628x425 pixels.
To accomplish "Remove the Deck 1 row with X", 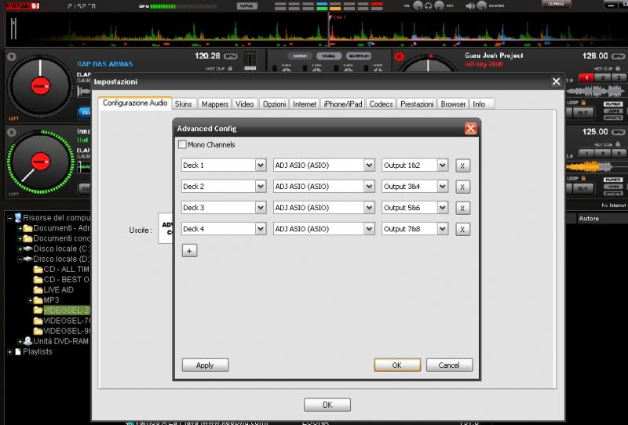I will click(x=463, y=165).
